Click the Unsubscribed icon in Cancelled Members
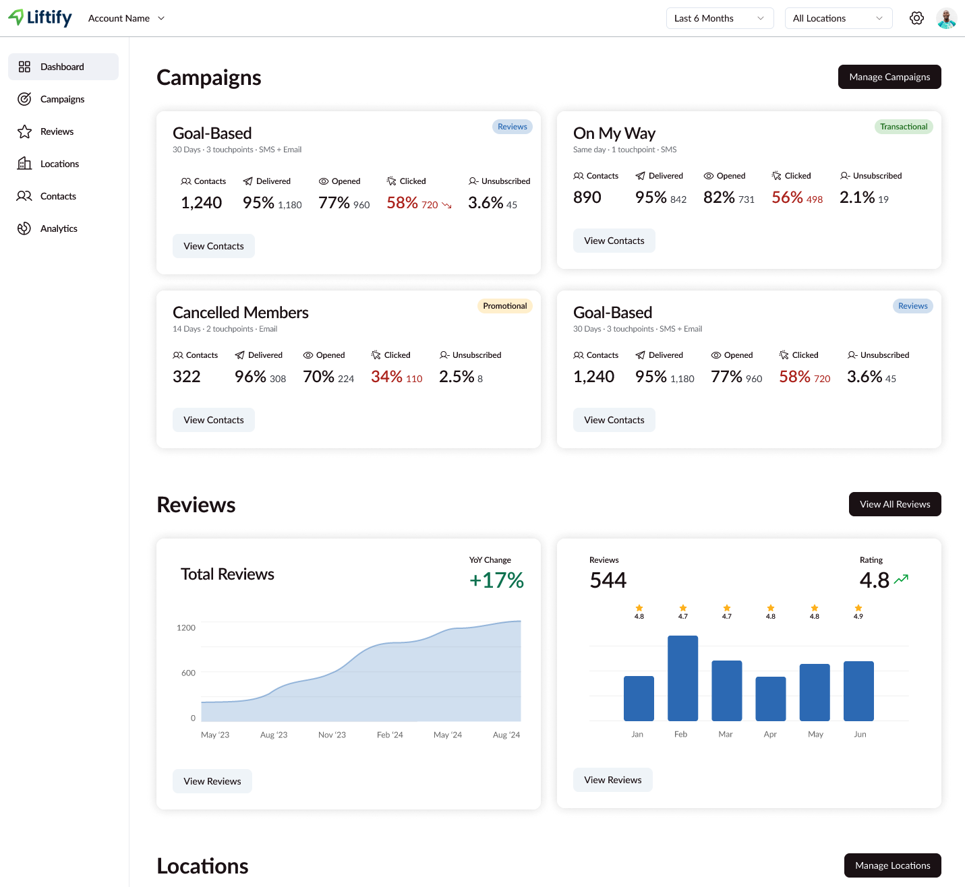Screen dimensions: 965x887 444,355
